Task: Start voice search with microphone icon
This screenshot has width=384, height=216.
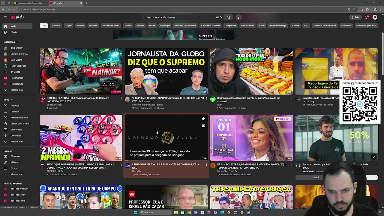Action: click(x=238, y=17)
